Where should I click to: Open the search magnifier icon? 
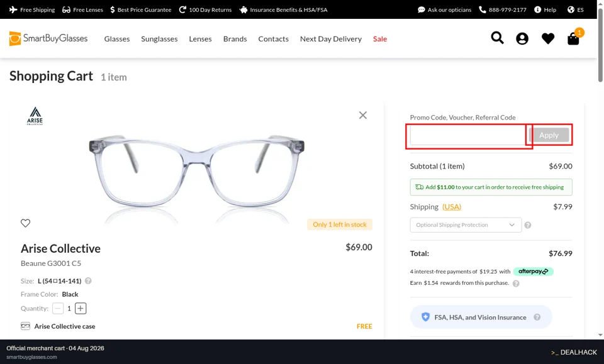click(497, 38)
